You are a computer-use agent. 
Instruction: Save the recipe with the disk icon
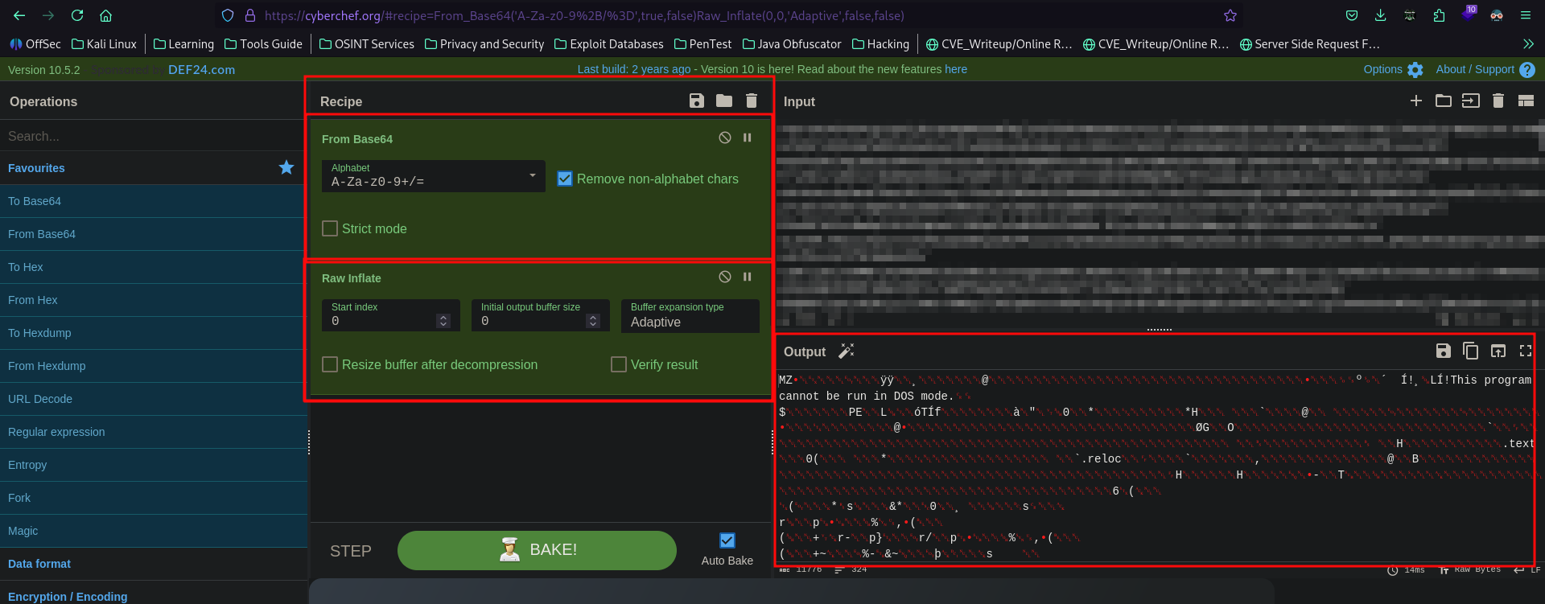696,101
